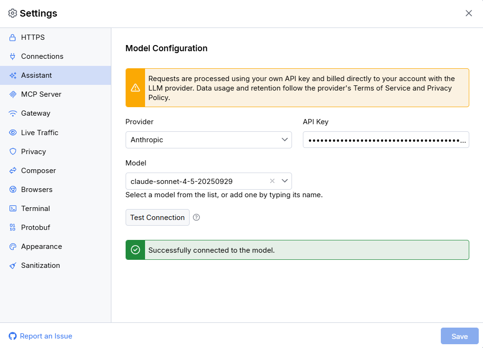Image resolution: width=483 pixels, height=348 pixels.
Task: Click the Connections plug icon
Action: pos(12,56)
